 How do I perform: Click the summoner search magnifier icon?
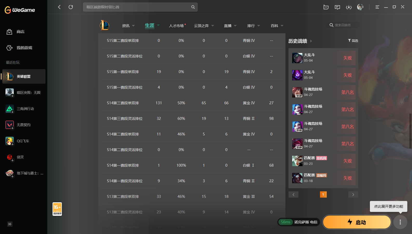pos(331,25)
